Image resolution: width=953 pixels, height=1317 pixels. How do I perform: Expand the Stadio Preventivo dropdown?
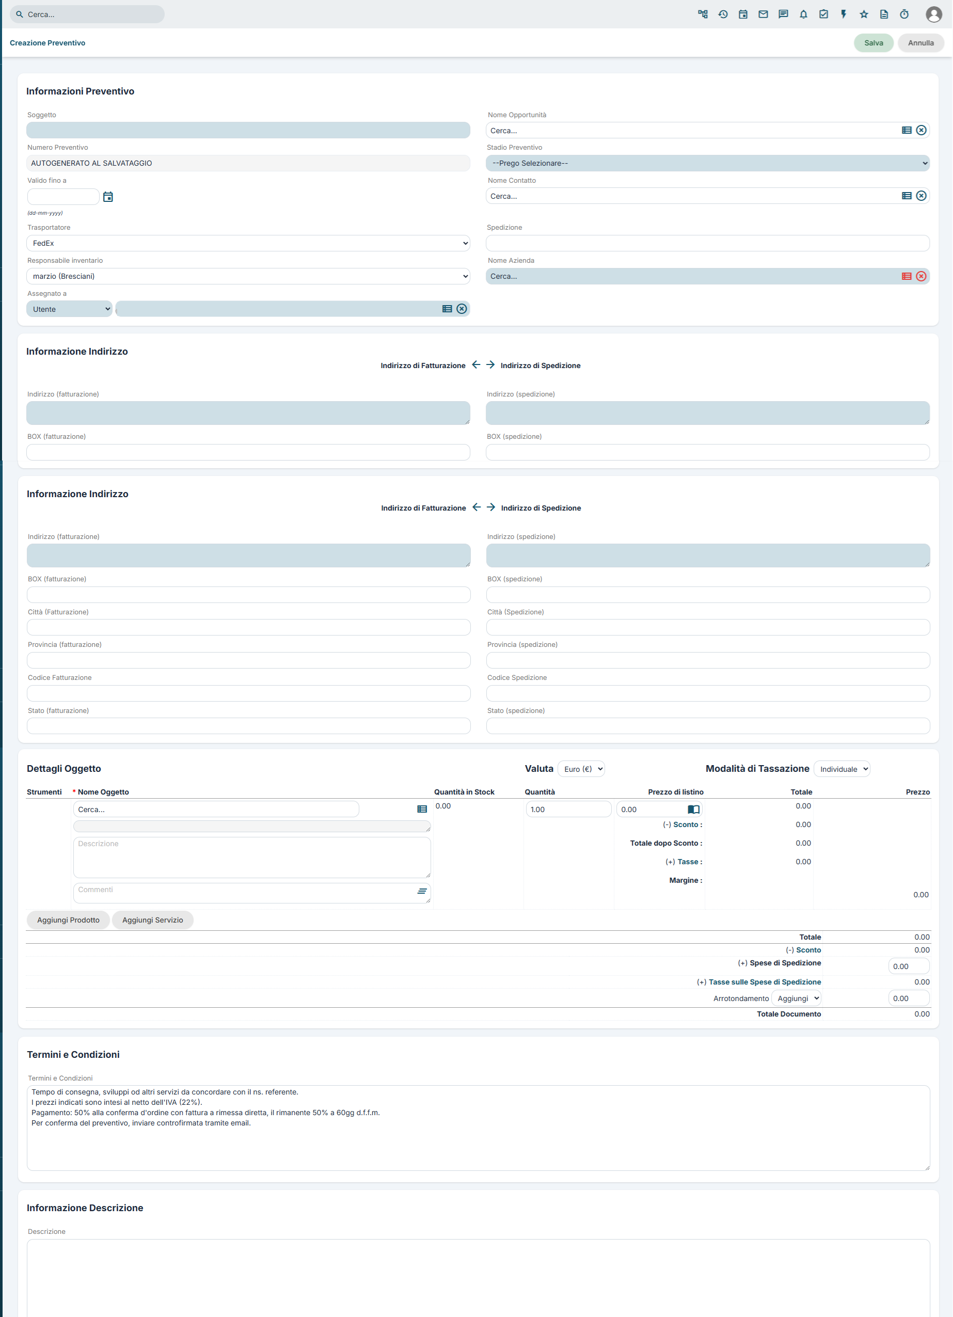(707, 163)
